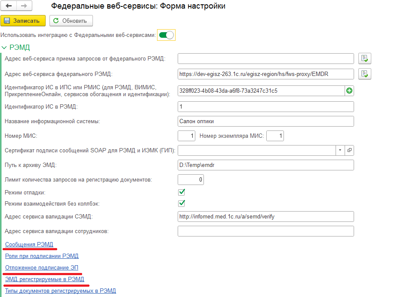Click the check icon beside the federal РЭМД address
Screen dimensions: 410x297
[364, 74]
